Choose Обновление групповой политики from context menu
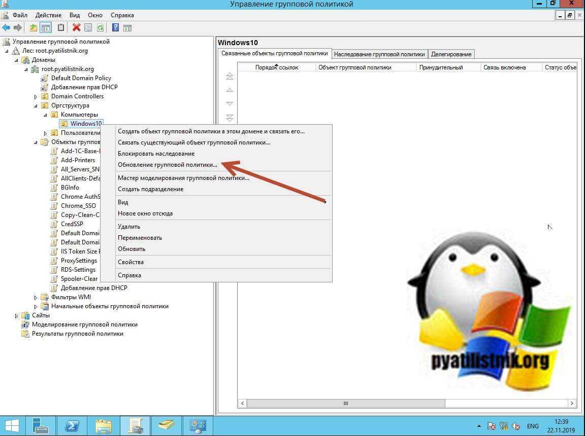 pyautogui.click(x=168, y=165)
